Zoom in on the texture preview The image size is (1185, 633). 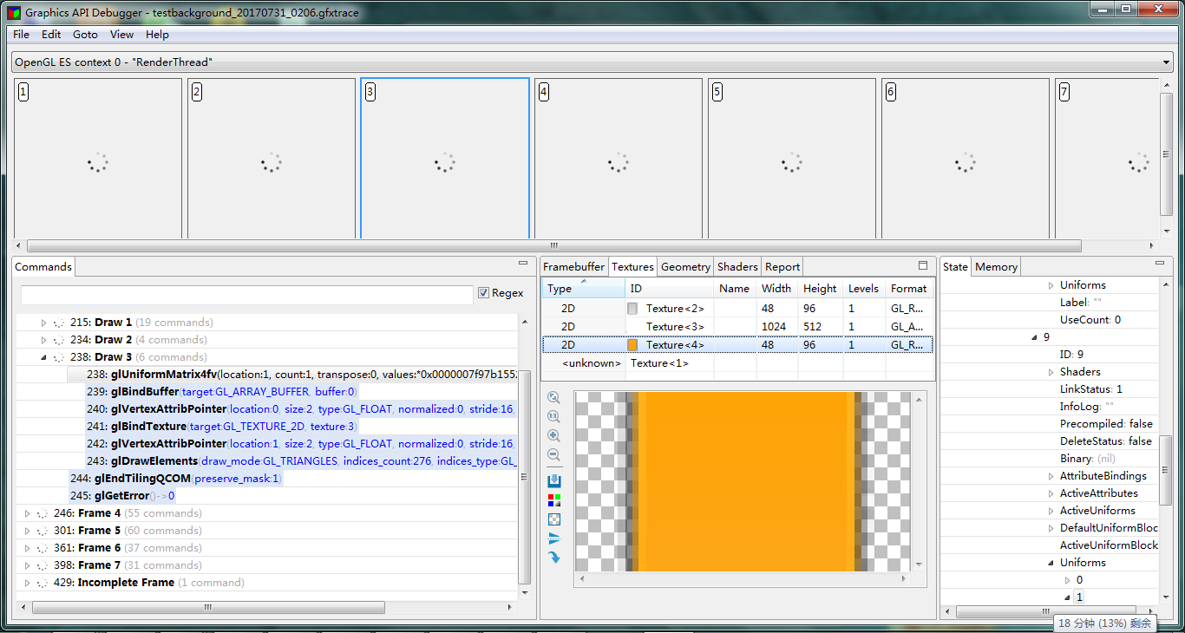pos(554,435)
